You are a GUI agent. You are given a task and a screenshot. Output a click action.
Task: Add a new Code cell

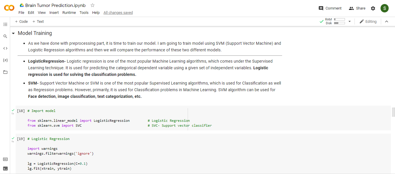[x=21, y=21]
